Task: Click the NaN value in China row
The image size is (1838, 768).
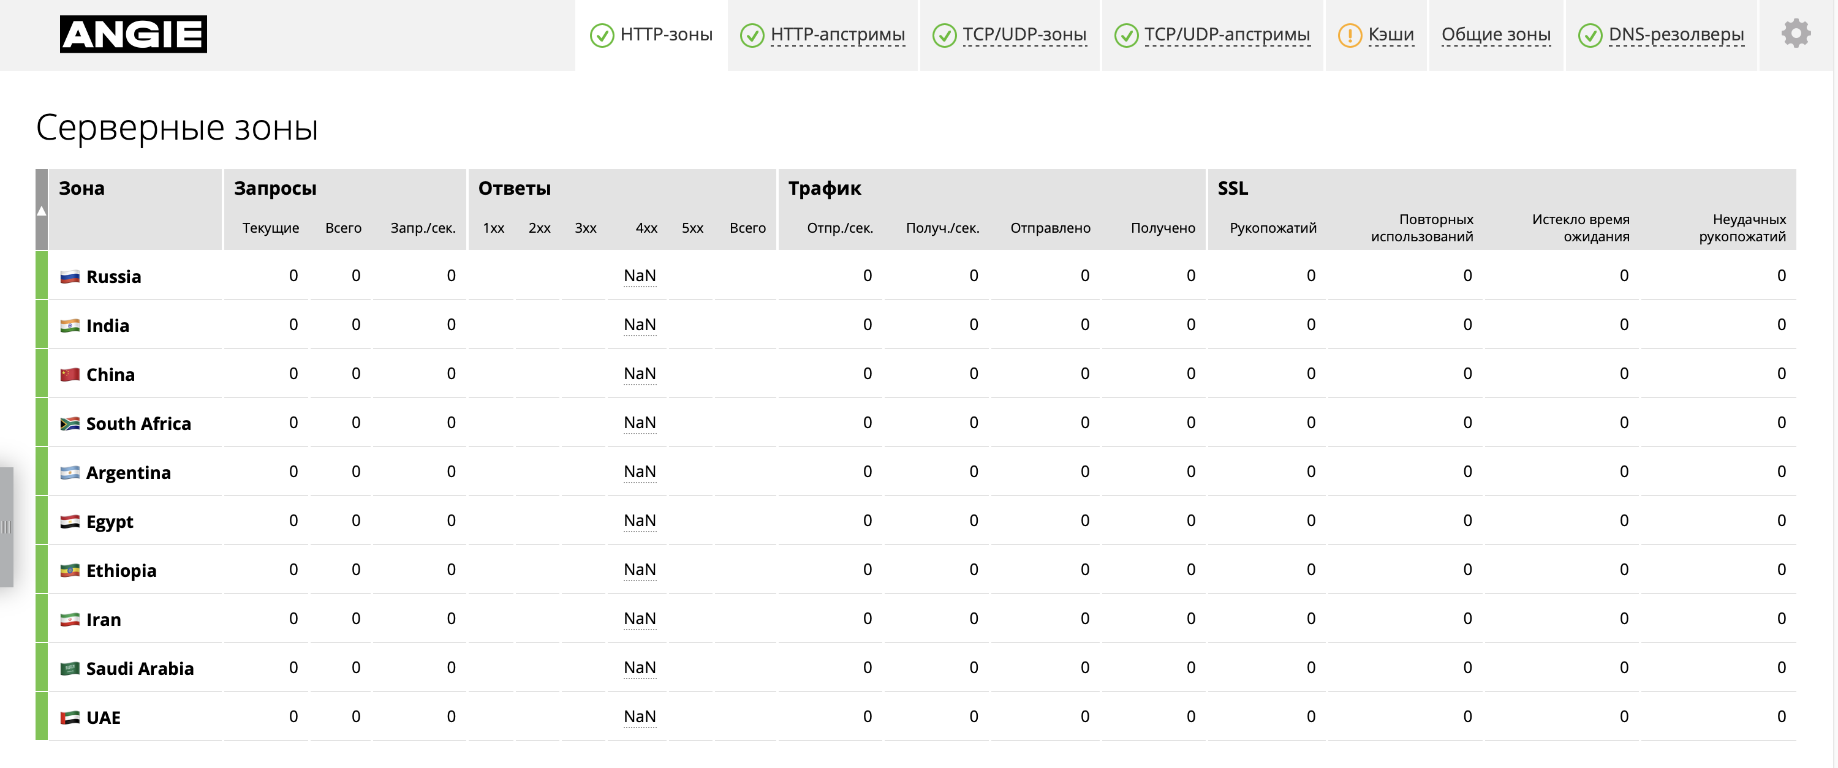Action: 639,374
